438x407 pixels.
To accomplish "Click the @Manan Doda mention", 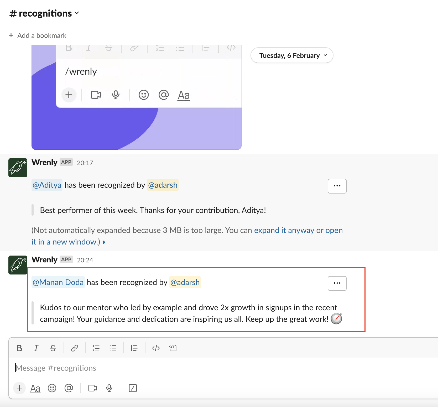I will tap(58, 282).
